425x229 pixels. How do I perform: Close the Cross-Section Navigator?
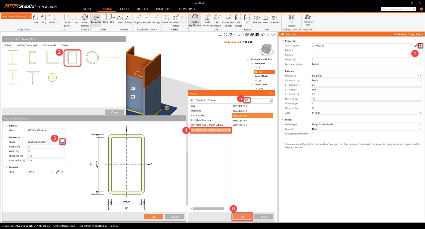pos(122,39)
